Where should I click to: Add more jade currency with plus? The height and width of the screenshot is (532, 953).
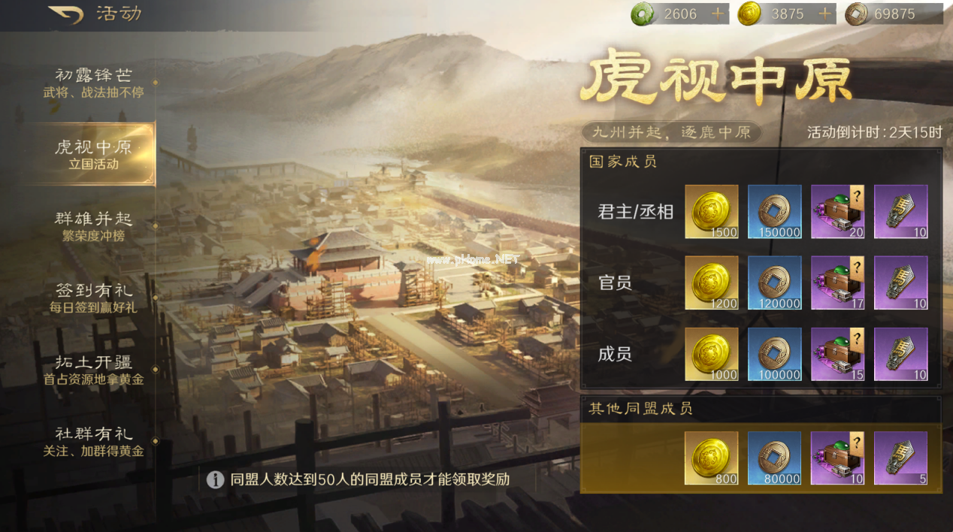(718, 14)
